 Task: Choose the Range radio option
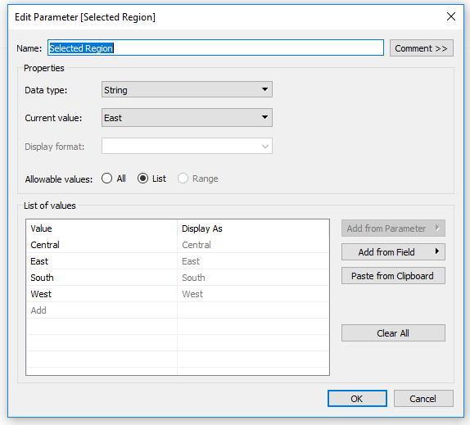[x=183, y=179]
